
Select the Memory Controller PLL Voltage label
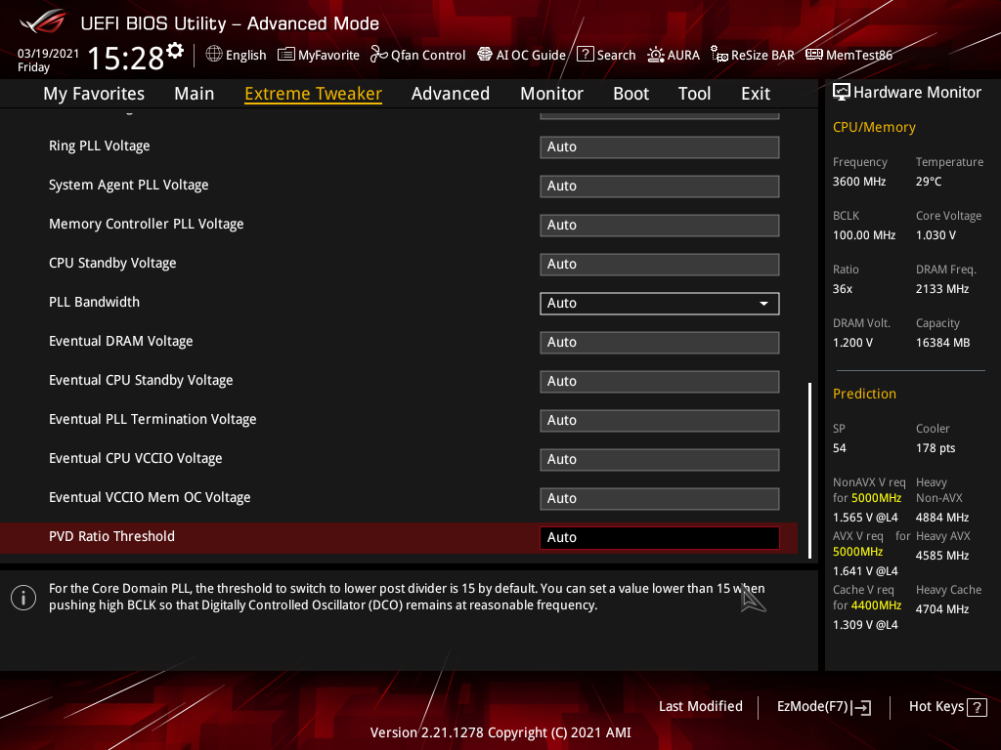point(147,224)
